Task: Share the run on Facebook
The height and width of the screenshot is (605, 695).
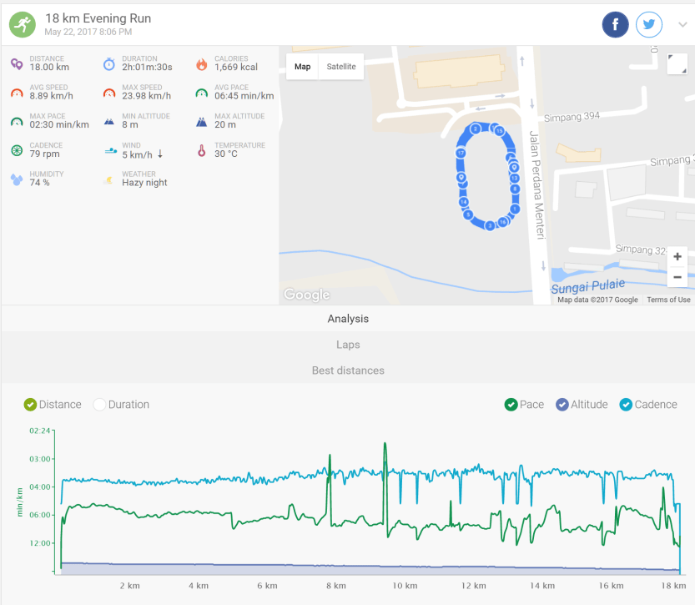Action: [615, 24]
